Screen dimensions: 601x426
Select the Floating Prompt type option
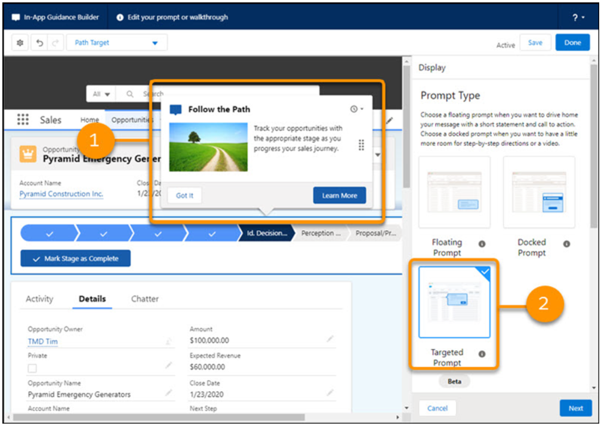(454, 192)
